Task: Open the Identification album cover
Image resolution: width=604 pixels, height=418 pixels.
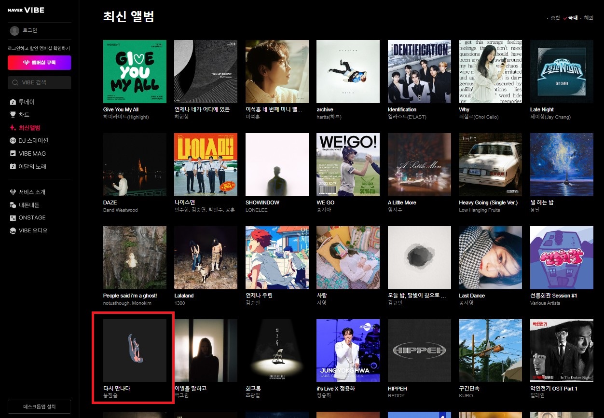Action: coord(419,71)
